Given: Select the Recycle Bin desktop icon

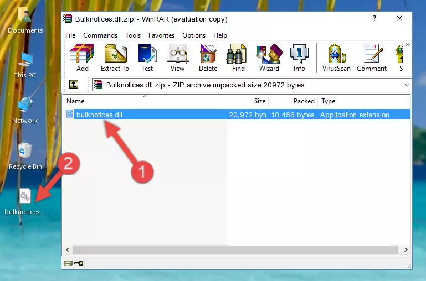Looking at the screenshot, I should pyautogui.click(x=25, y=156).
